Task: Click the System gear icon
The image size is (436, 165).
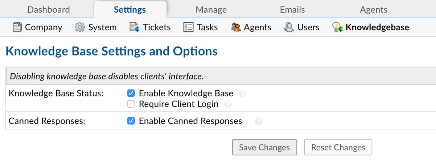Action: (80, 27)
